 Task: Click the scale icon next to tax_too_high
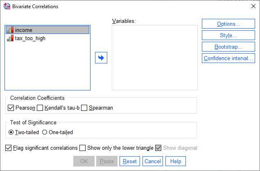pos(10,38)
